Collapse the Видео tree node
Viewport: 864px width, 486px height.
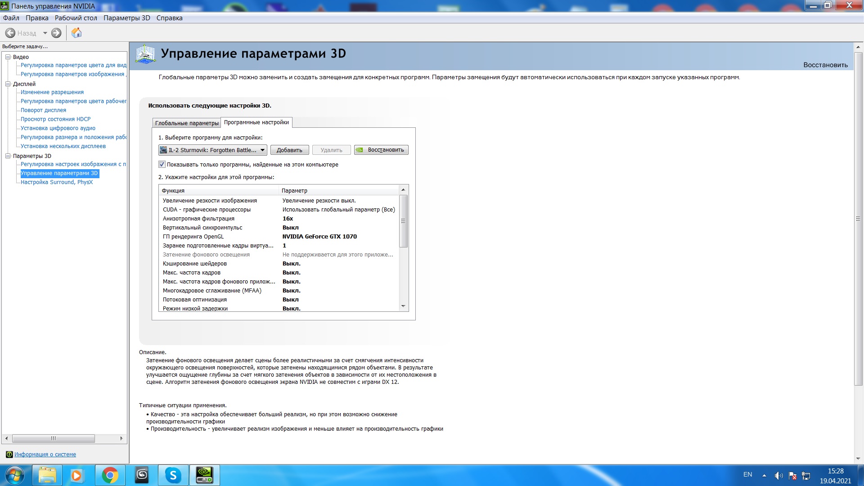coord(8,57)
